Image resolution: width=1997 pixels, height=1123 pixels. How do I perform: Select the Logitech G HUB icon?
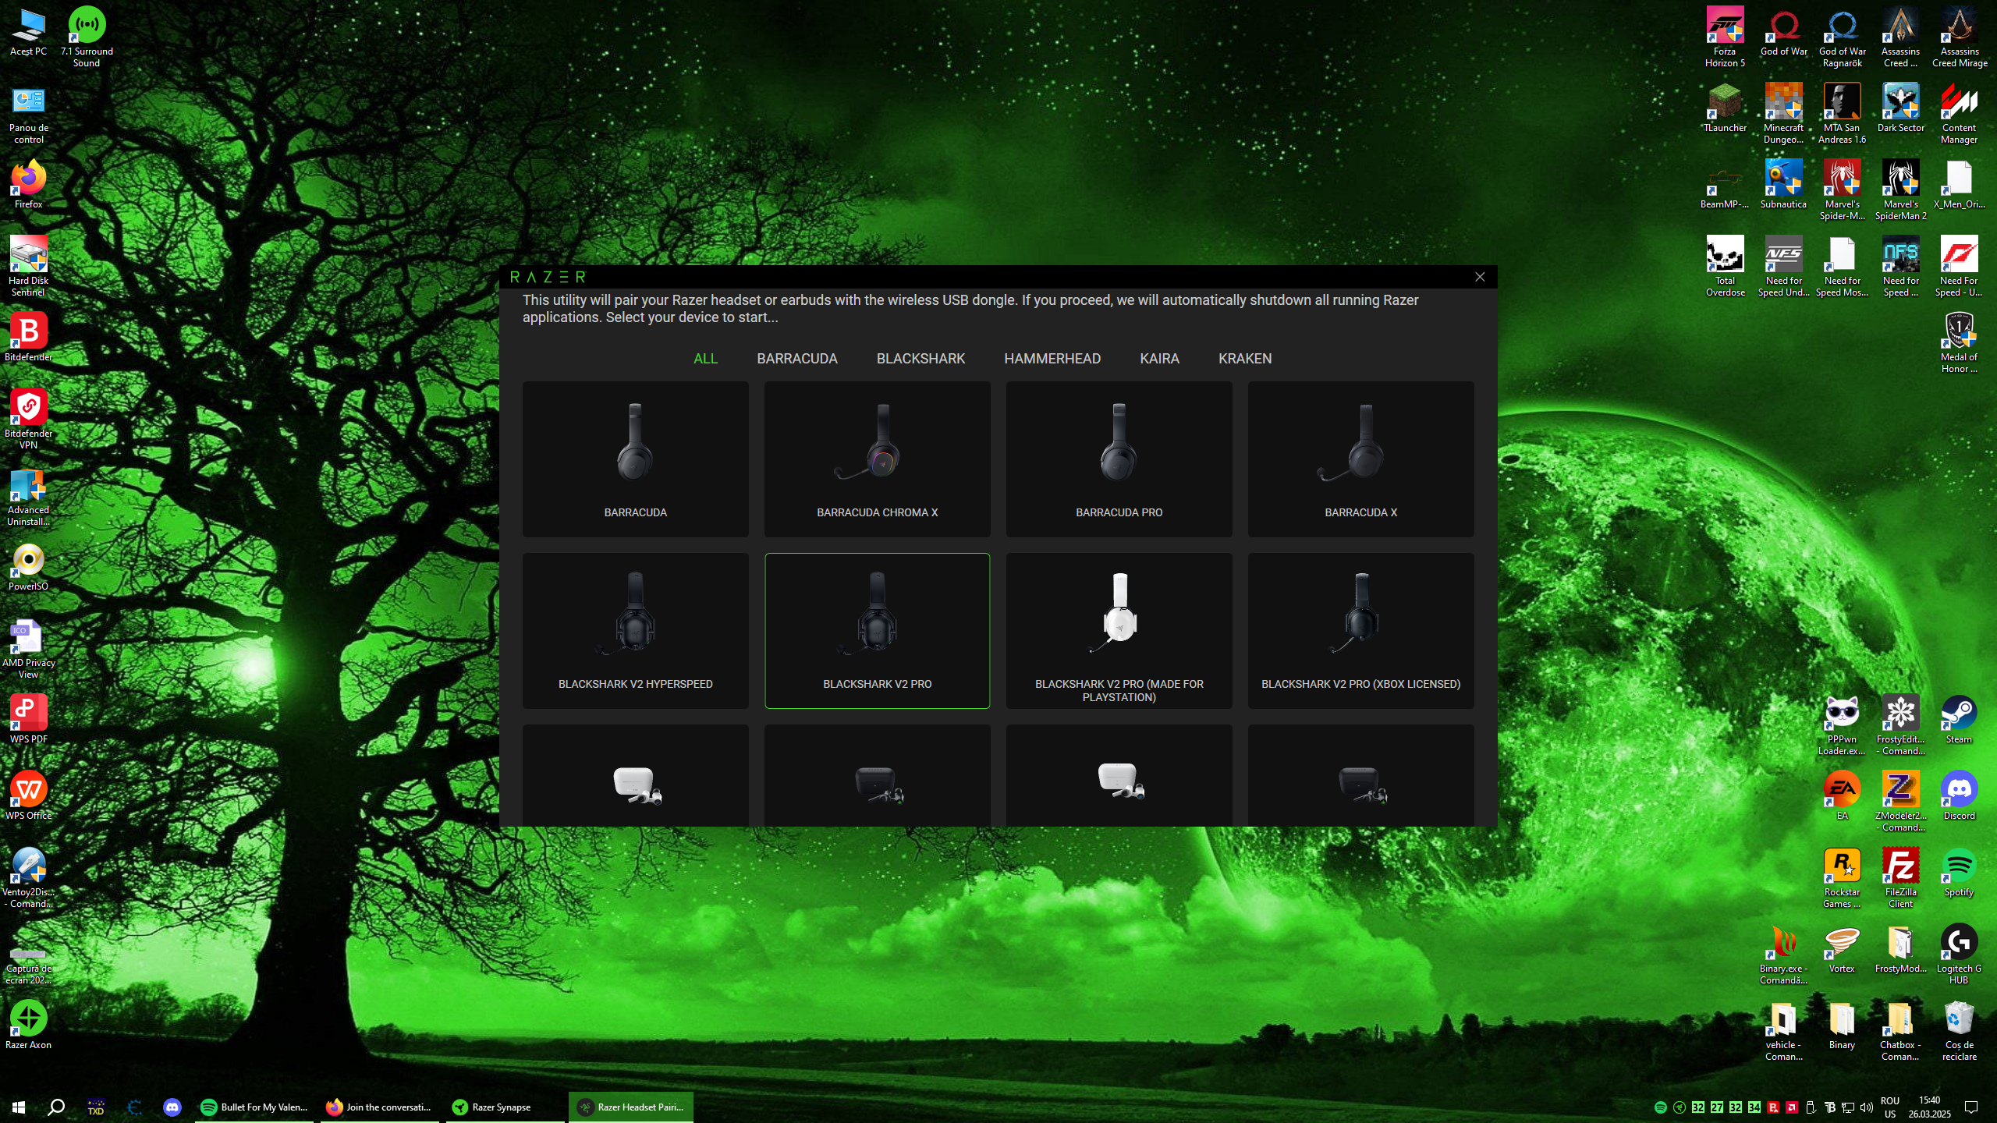pos(1959,954)
